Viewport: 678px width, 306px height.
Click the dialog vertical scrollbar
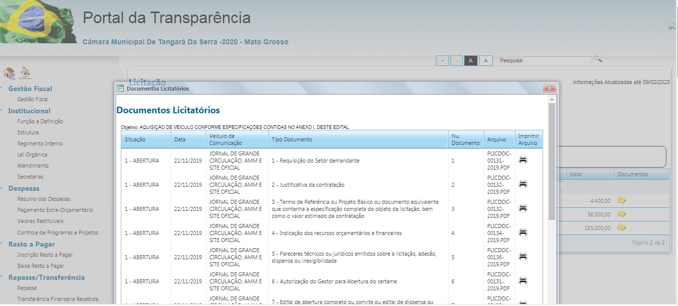(552, 161)
